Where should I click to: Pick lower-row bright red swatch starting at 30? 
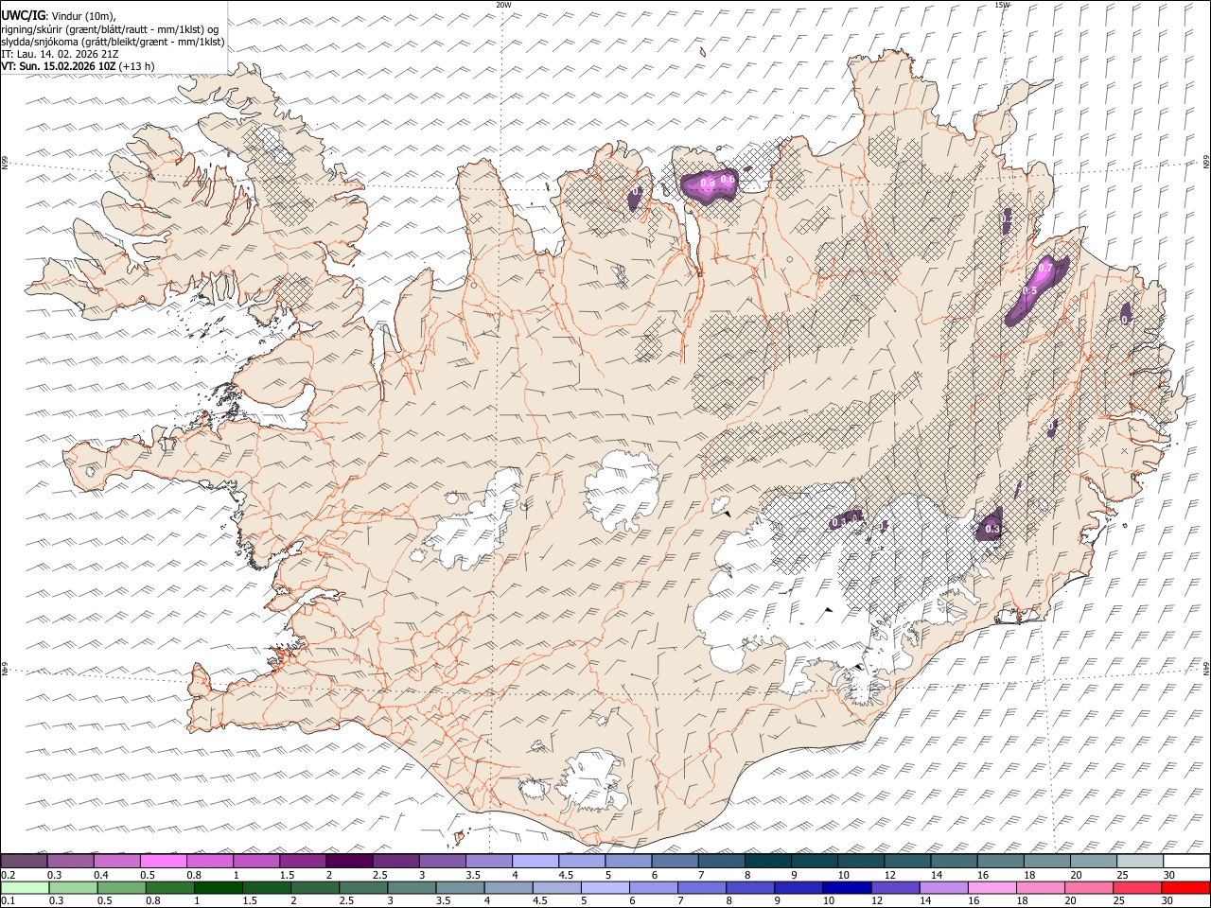tap(1186, 887)
